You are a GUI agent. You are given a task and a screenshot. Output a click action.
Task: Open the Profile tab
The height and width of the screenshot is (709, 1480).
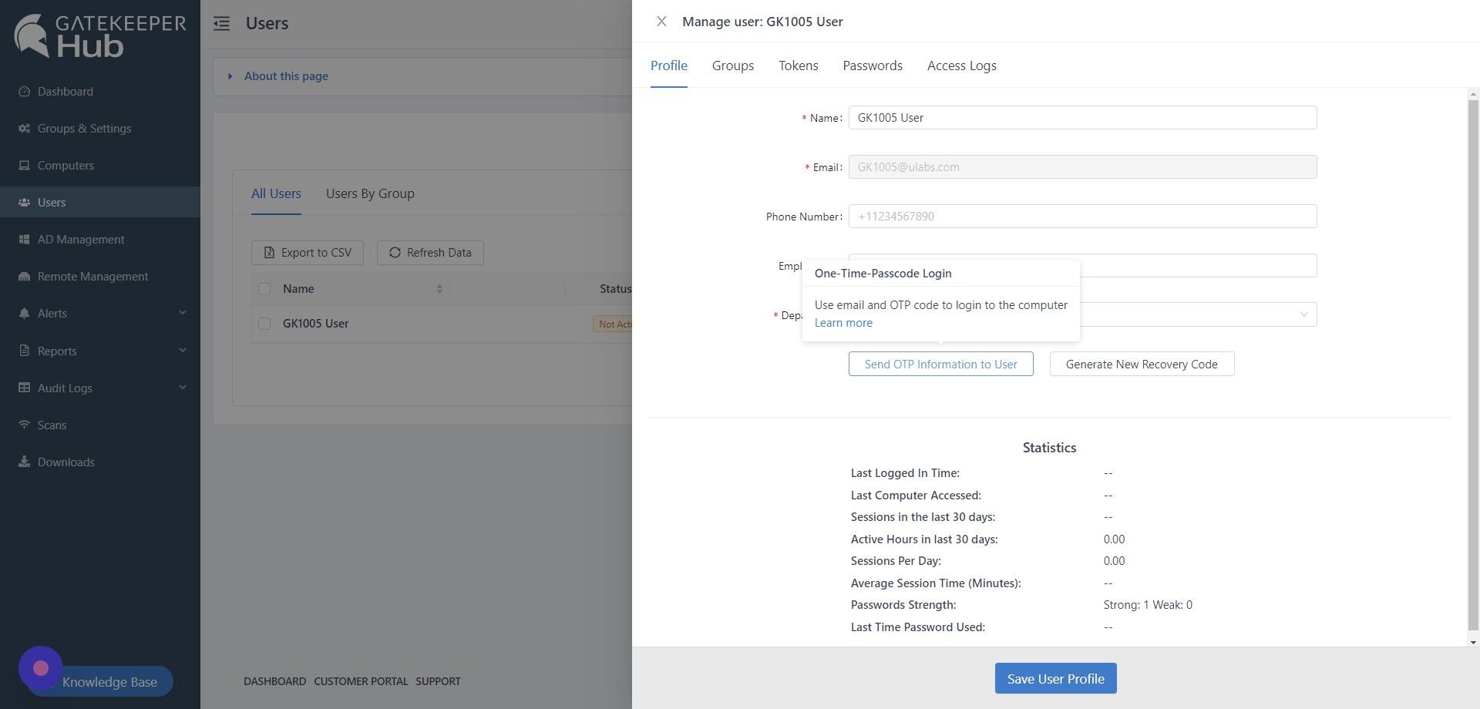(668, 66)
